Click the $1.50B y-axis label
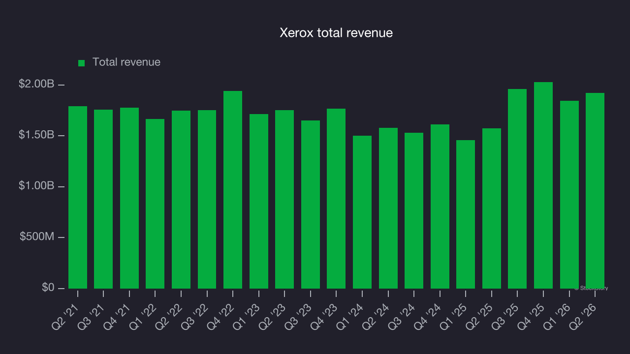Screen dimensions: 630x354 tap(36, 135)
